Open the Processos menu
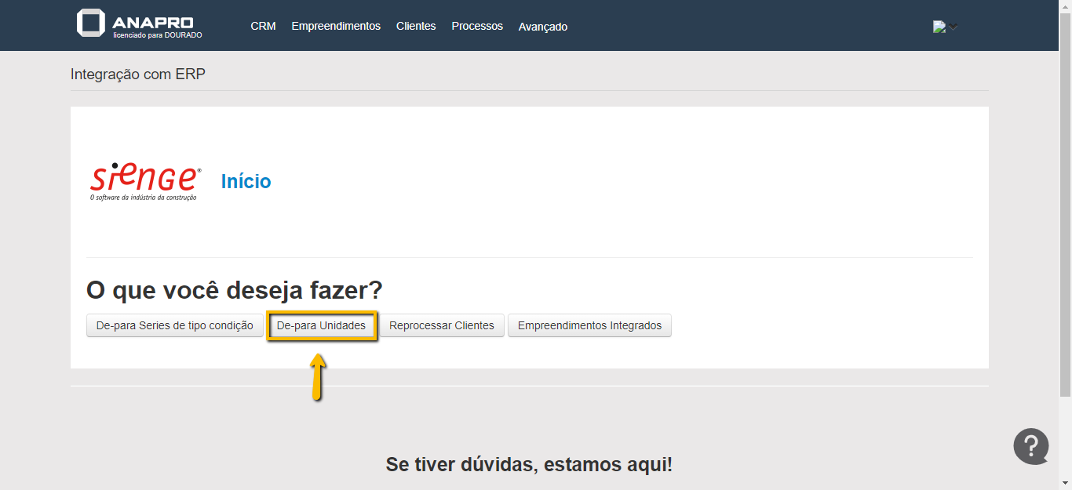The height and width of the screenshot is (490, 1072). click(477, 26)
